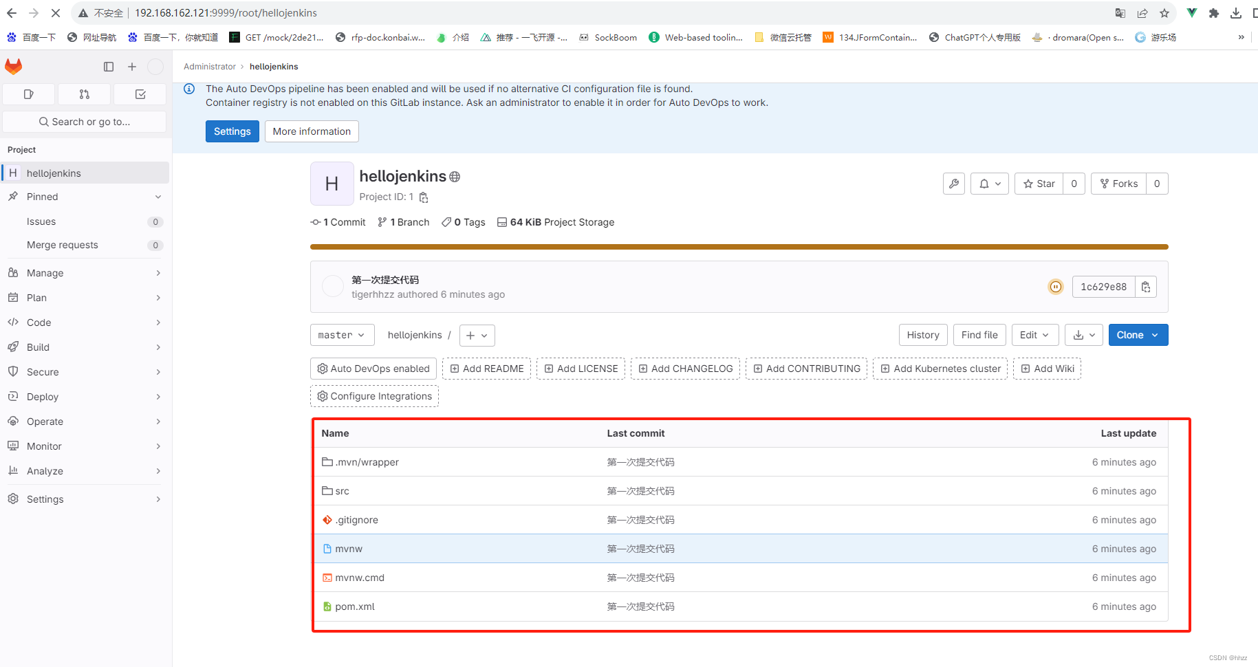Copy the project ID icon
The image size is (1258, 667).
424,197
